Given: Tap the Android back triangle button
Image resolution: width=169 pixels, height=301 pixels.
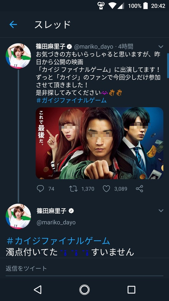Looking at the screenshot, I should click(37, 290).
